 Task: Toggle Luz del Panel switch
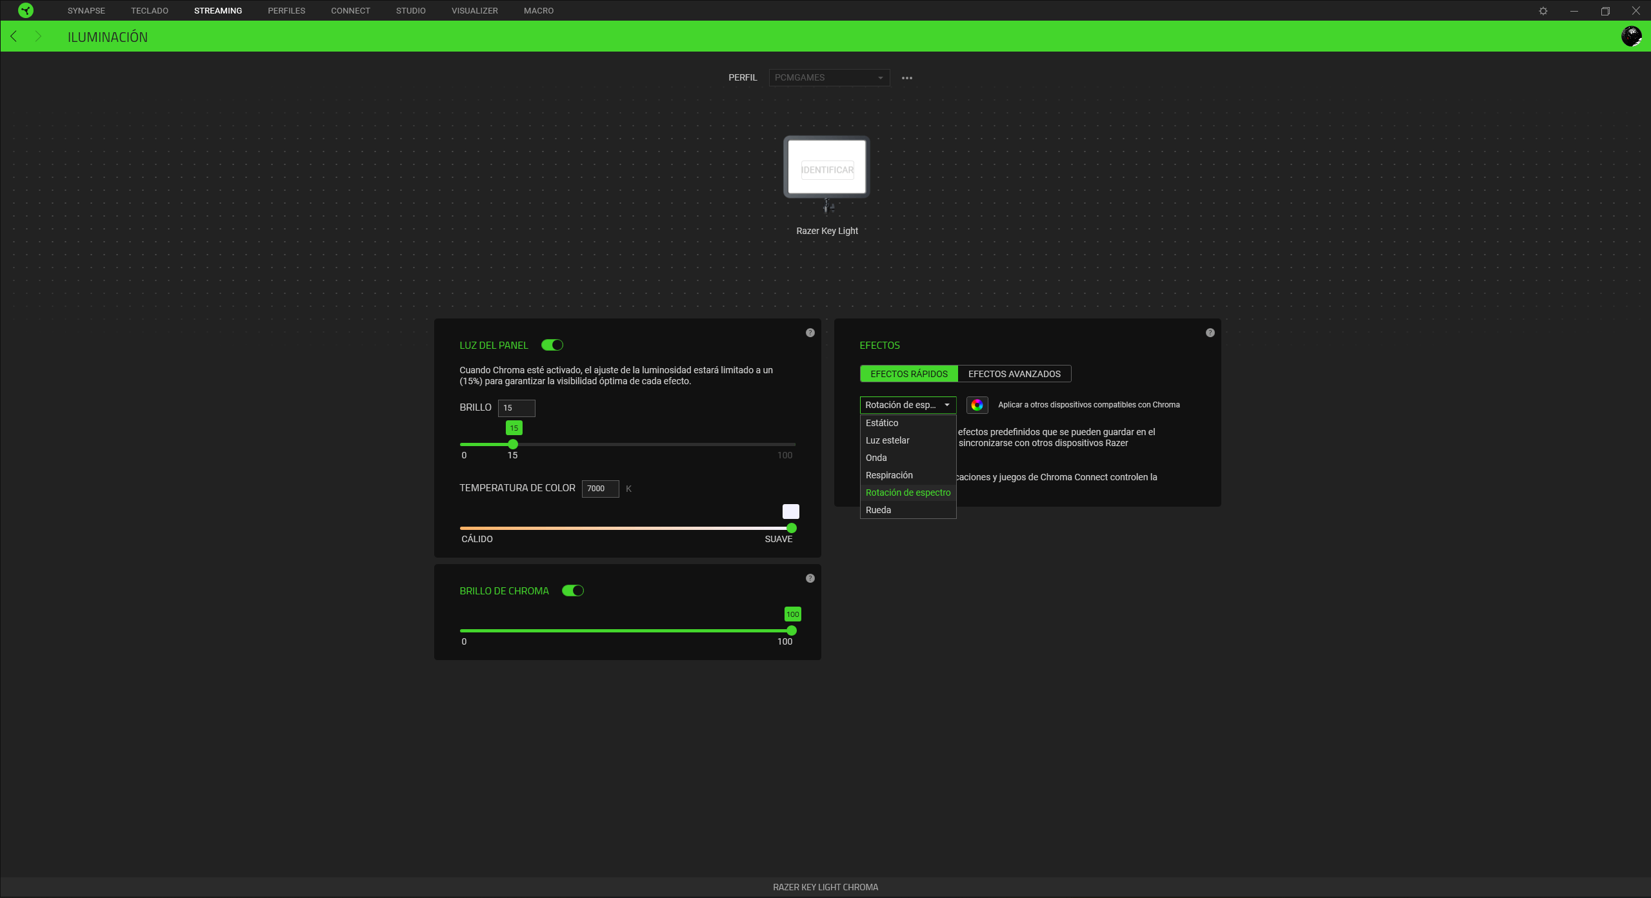pyautogui.click(x=552, y=345)
